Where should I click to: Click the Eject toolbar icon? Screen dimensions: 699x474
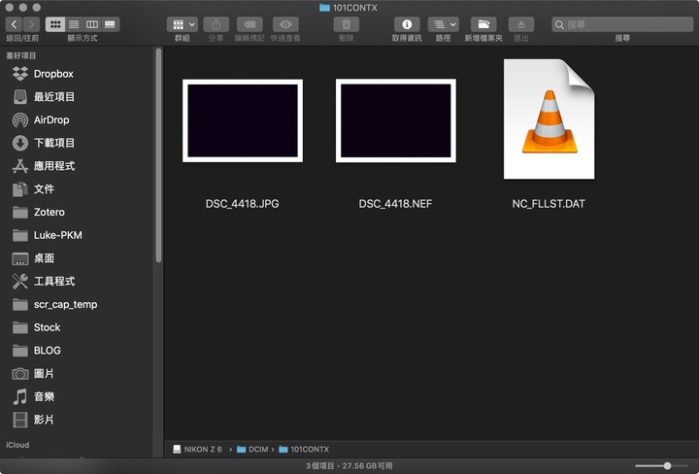pyautogui.click(x=521, y=24)
